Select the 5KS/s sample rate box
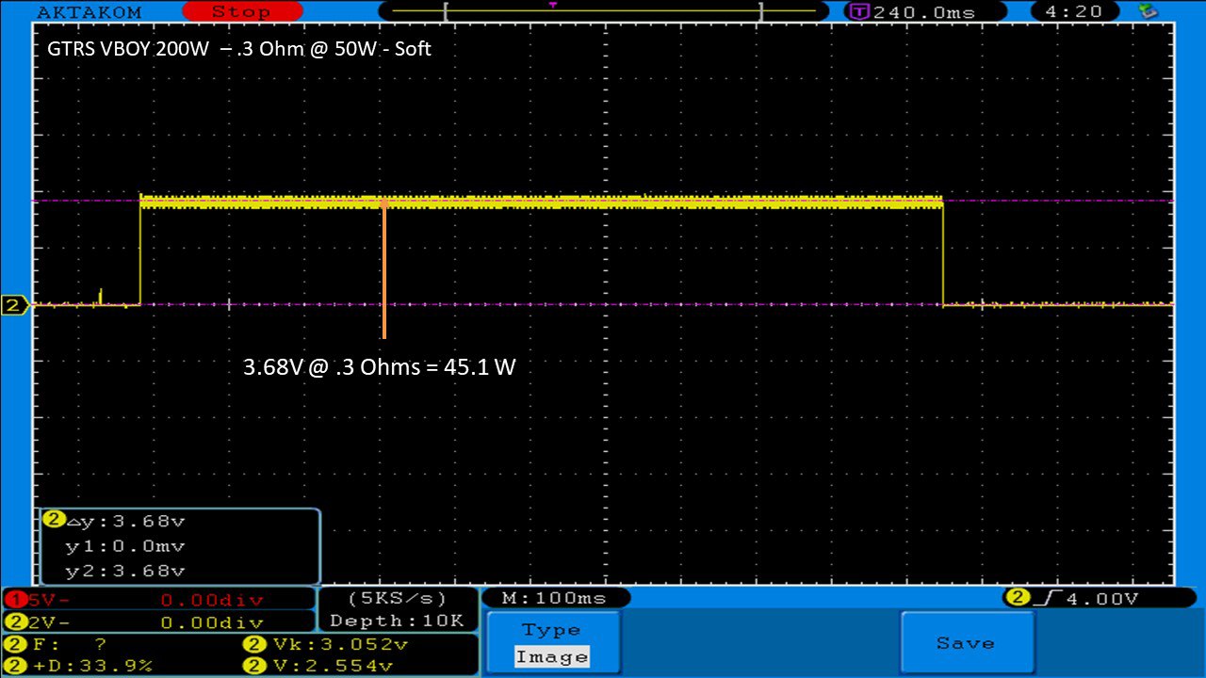 [397, 598]
